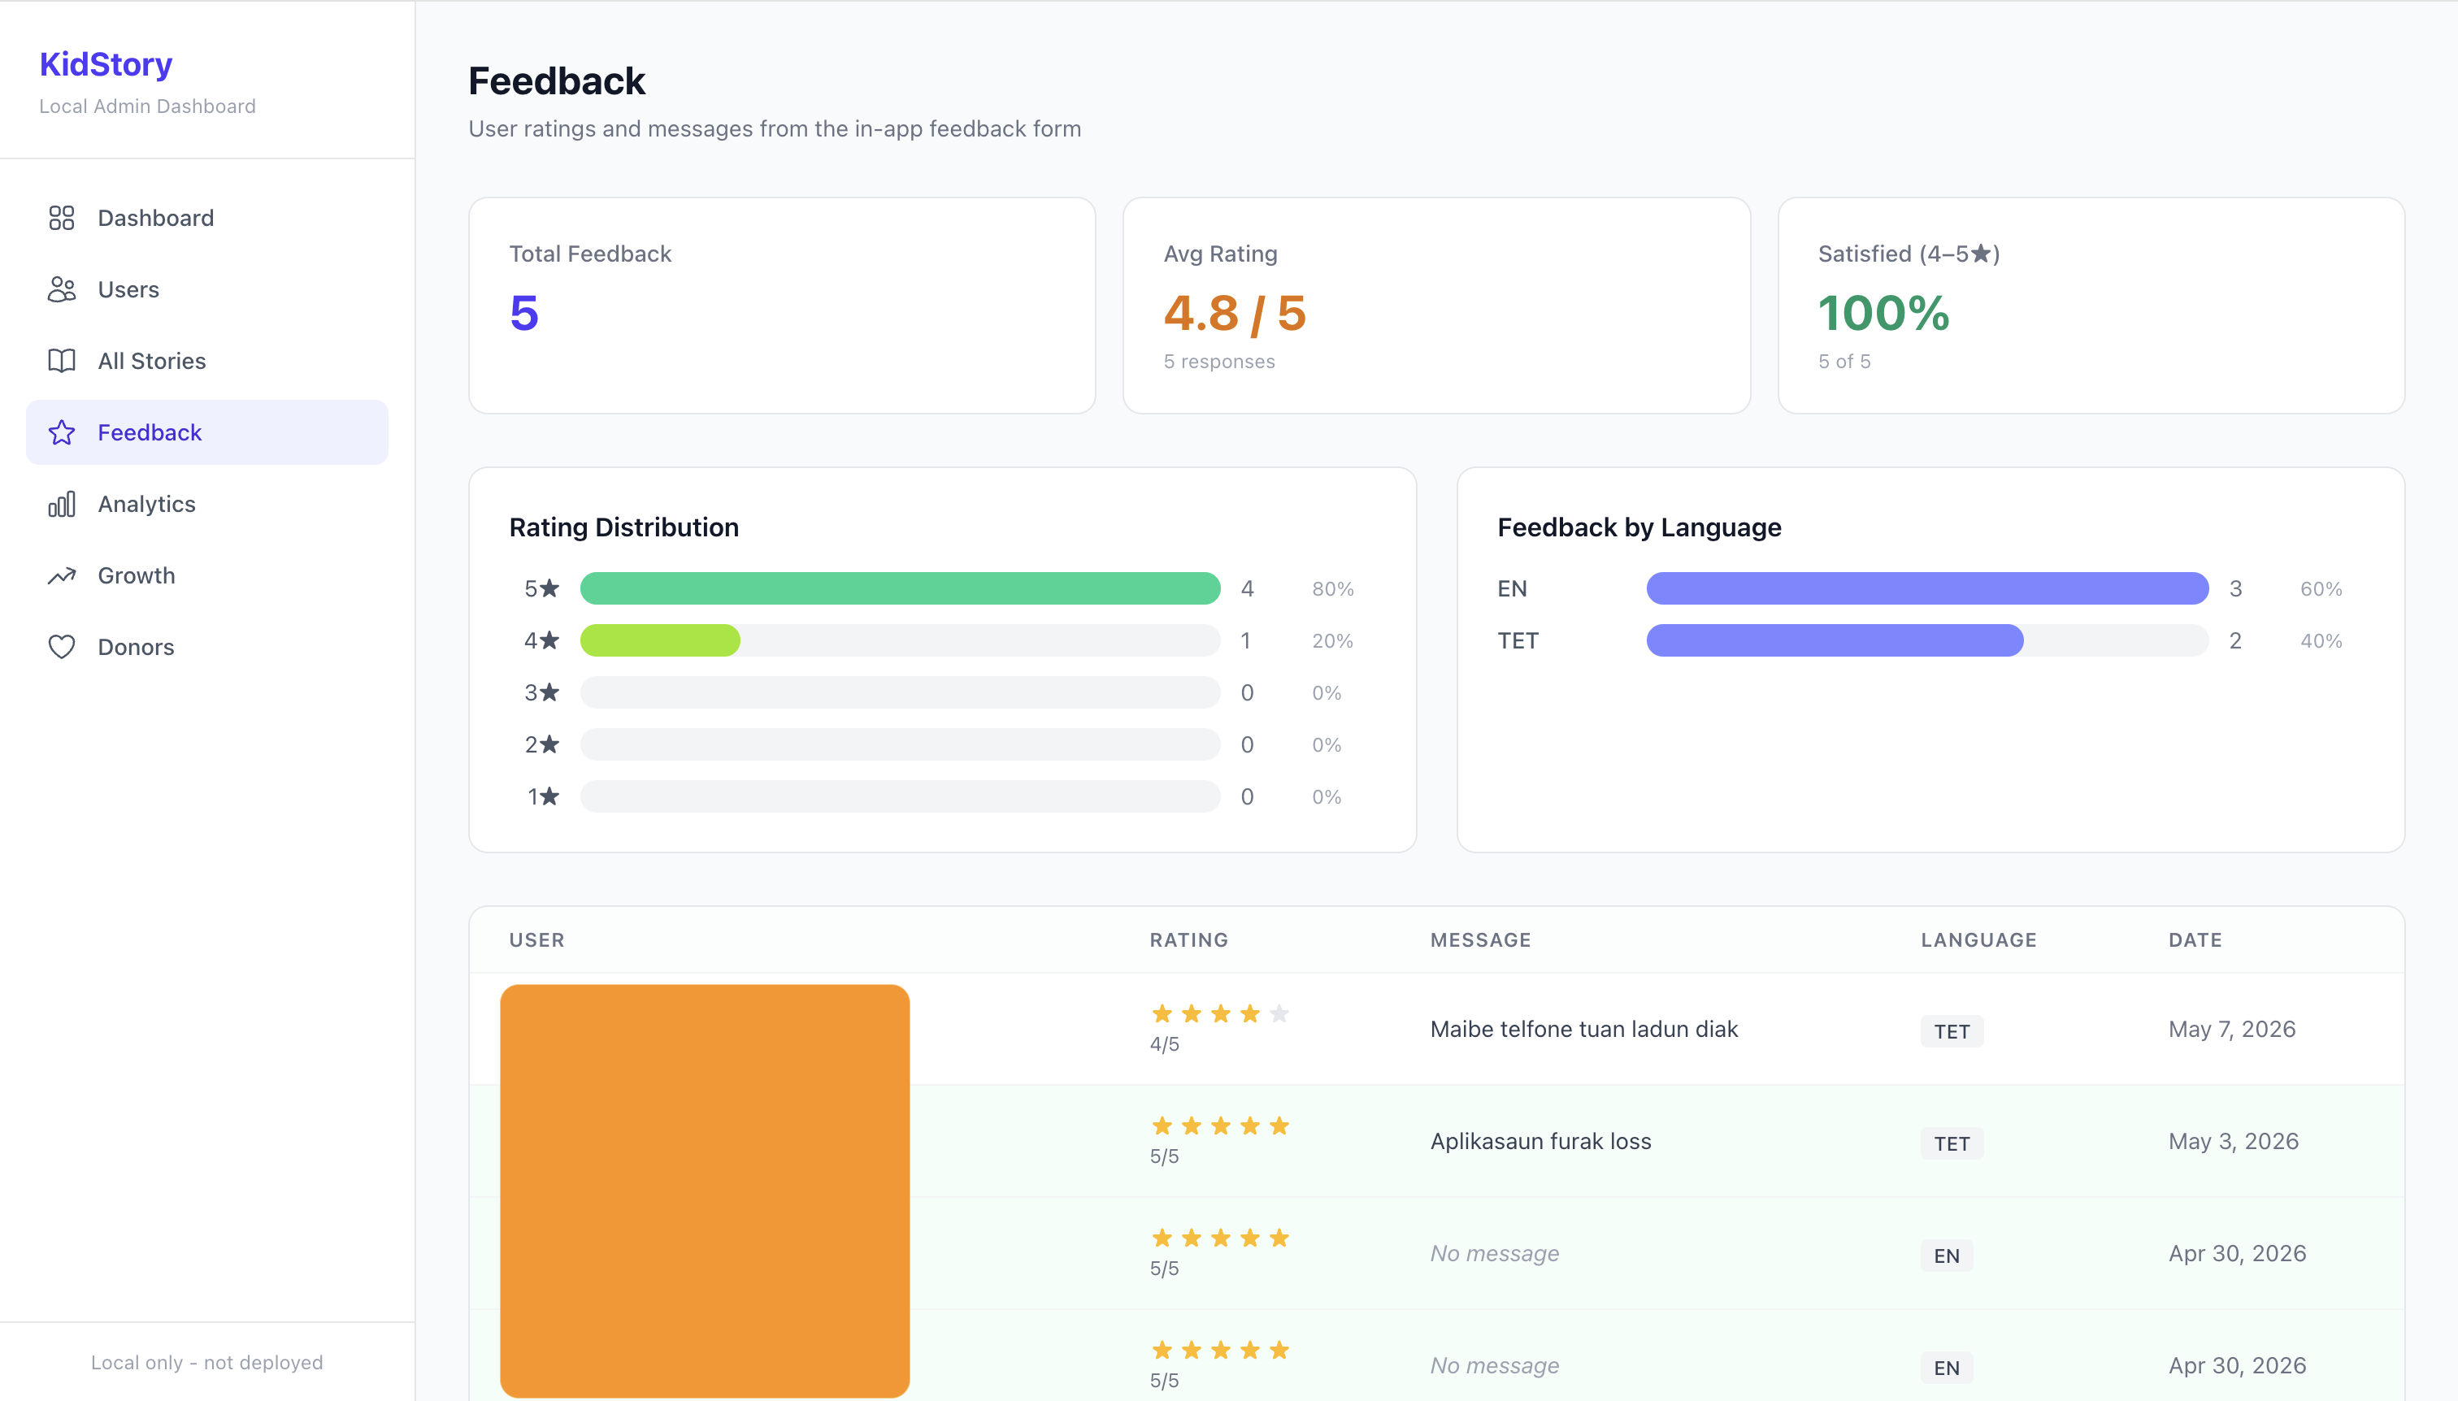Click the TET badge in May 7 row

tap(1952, 1031)
